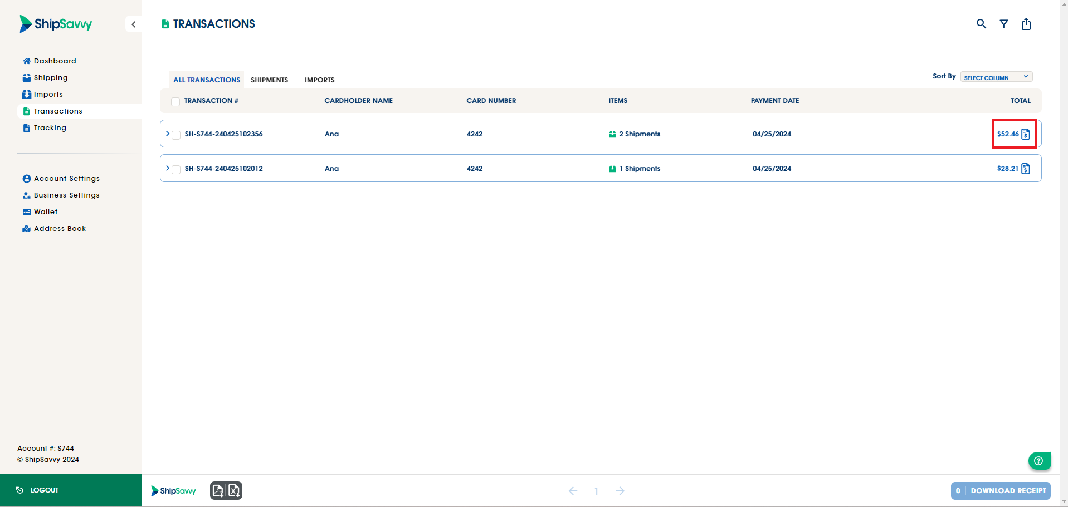Image resolution: width=1068 pixels, height=507 pixels.
Task: Click the Download Receipt button
Action: pos(1001,490)
